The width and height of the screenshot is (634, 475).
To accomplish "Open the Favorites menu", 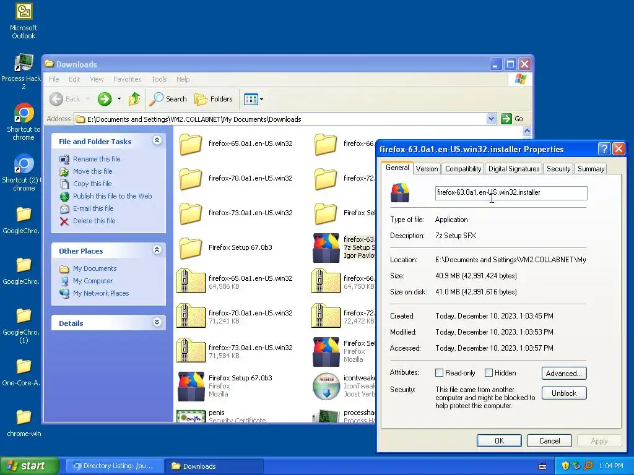I will click(x=128, y=79).
